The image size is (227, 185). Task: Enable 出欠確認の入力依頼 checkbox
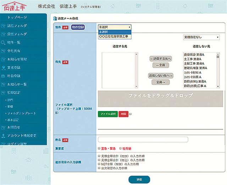coord(99,168)
